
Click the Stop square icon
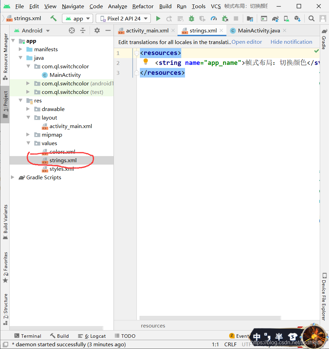236,18
